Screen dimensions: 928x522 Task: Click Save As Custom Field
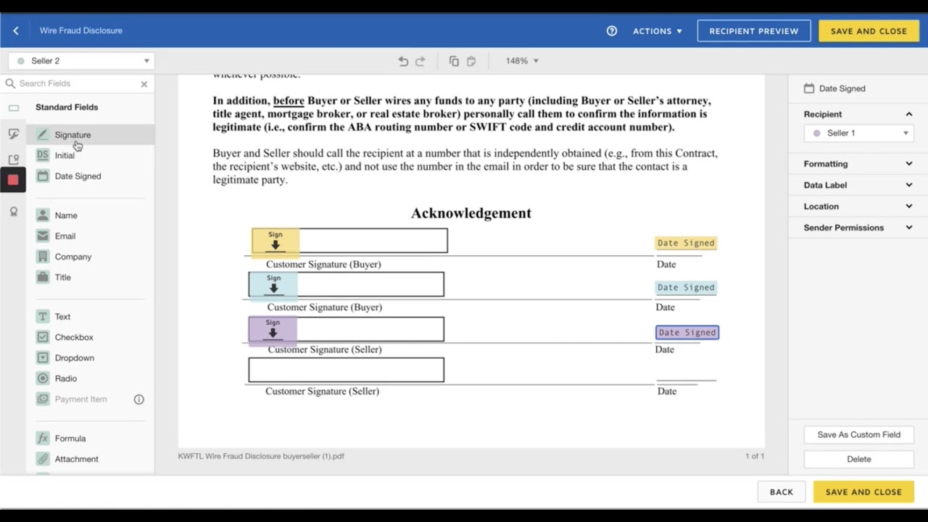coord(858,434)
